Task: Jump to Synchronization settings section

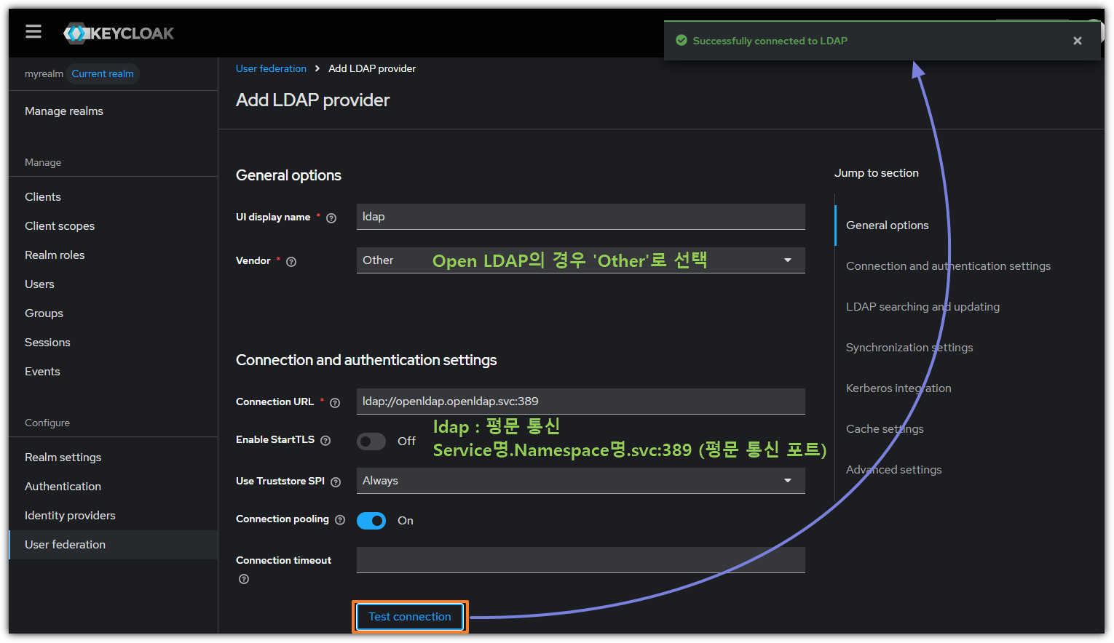Action: pos(909,348)
